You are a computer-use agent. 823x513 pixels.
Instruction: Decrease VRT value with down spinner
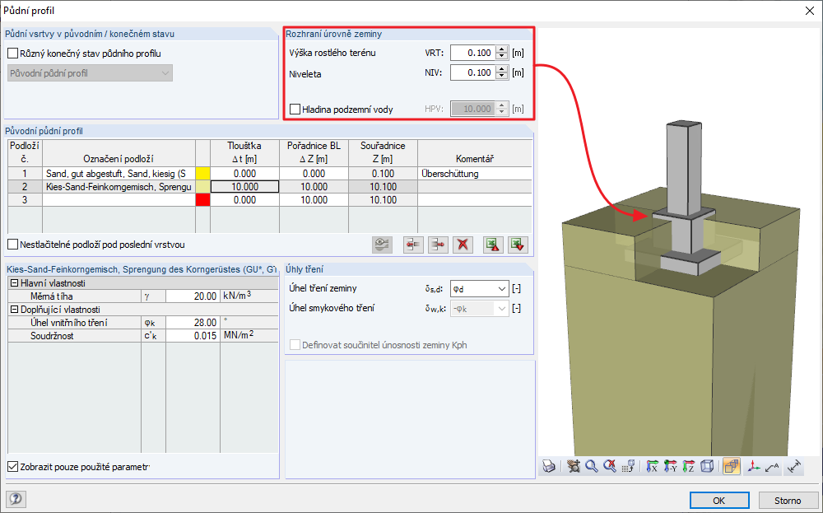[x=502, y=56]
